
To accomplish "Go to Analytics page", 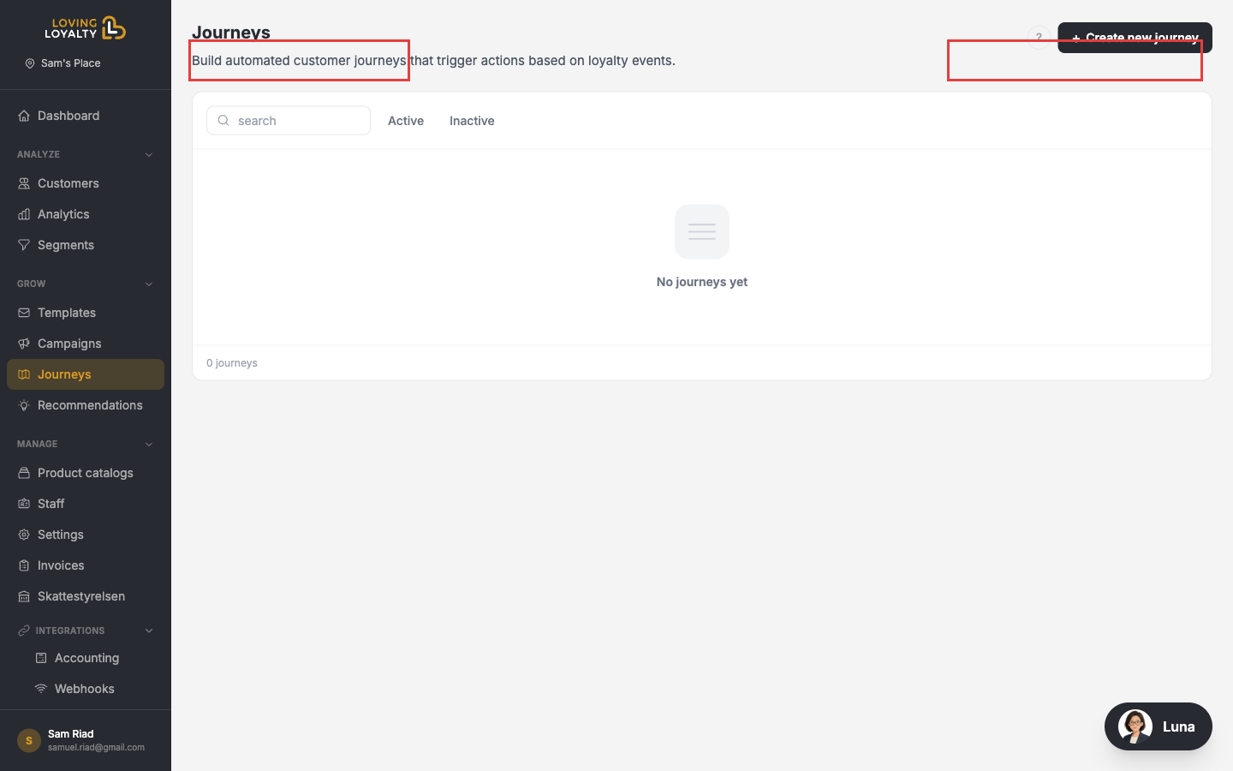I will pos(86,214).
